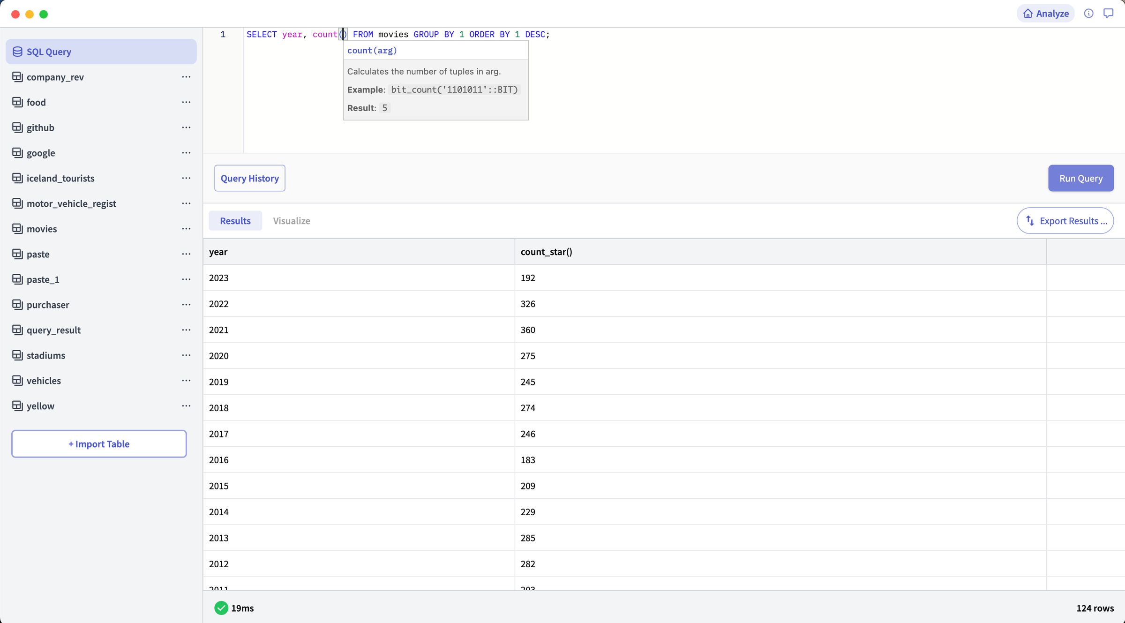The image size is (1125, 623).
Task: Click the year column header in results
Action: pyautogui.click(x=218, y=252)
